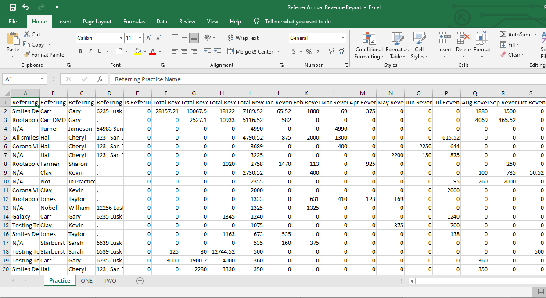Open the Name Box dropdown arrow
The image size is (546, 298).
coord(42,79)
